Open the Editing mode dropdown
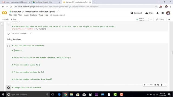 tap(160, 19)
